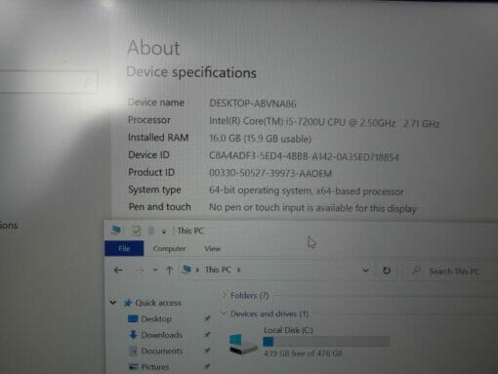Open Documents in Quick access
Image resolution: width=498 pixels, height=374 pixels.
coord(162,351)
